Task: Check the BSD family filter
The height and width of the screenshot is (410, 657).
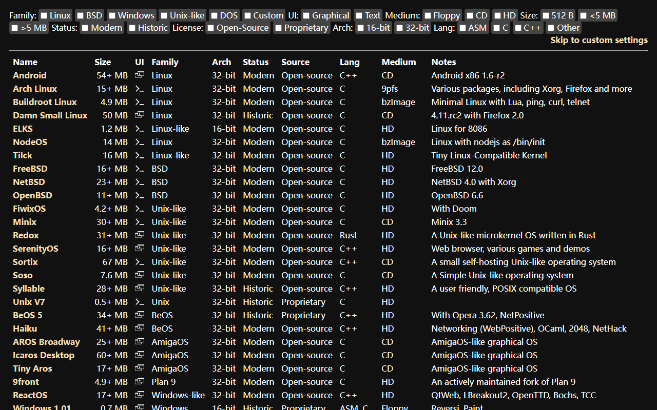Action: (81, 16)
